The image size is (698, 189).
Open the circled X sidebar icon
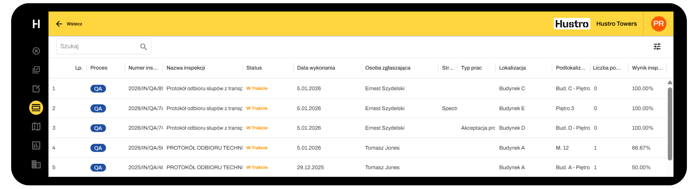36,51
